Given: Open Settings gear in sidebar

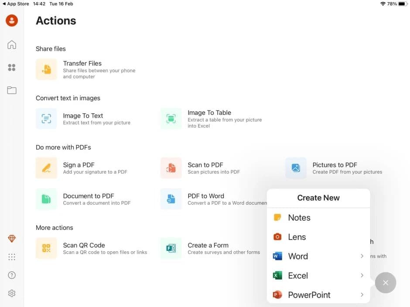Looking at the screenshot, I should 12,294.
